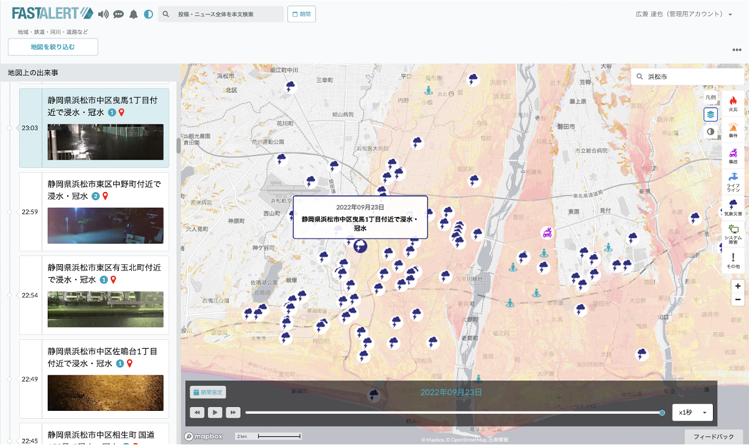Toggle the half-circle contrast theme in header
This screenshot has height=445, width=749.
coord(148,14)
